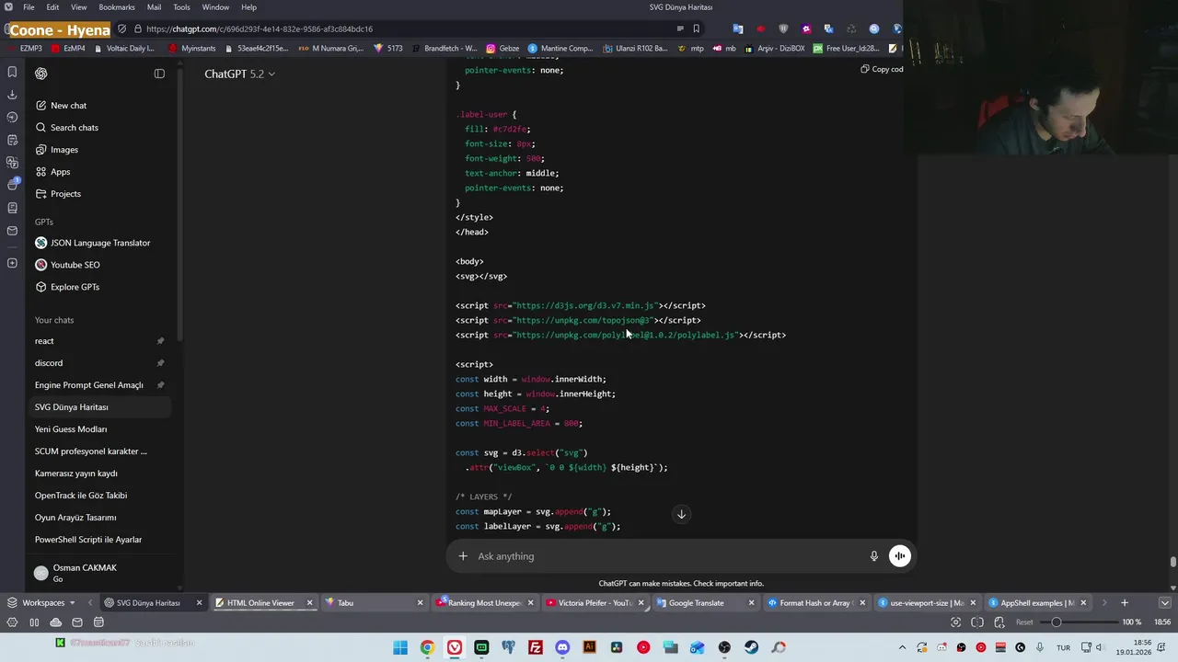
Task: Click the Reset zoom button
Action: (1024, 622)
